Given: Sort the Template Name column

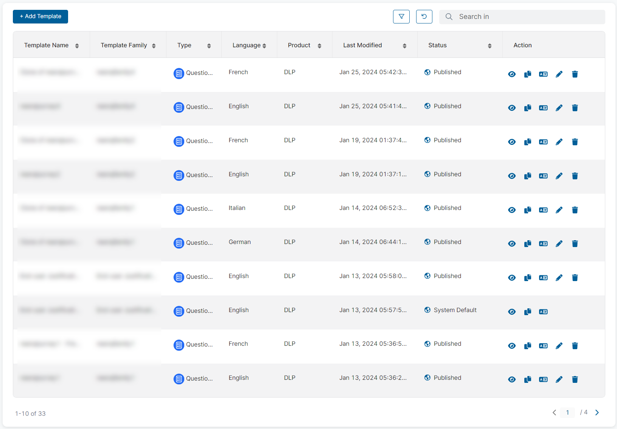Looking at the screenshot, I should point(77,45).
